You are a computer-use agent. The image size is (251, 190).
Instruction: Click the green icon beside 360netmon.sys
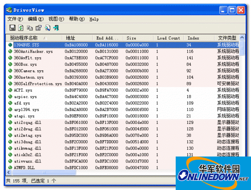pos(10,77)
